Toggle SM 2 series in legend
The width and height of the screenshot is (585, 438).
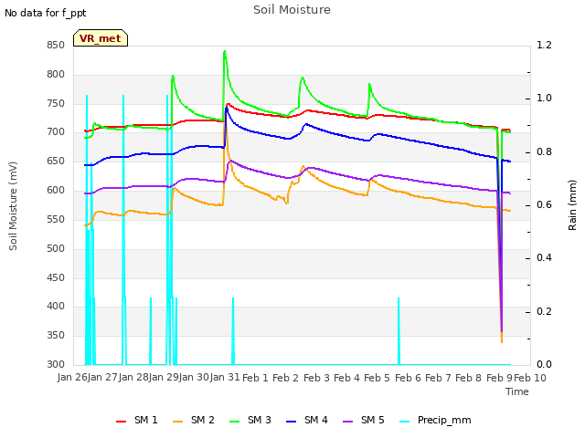tap(193, 421)
